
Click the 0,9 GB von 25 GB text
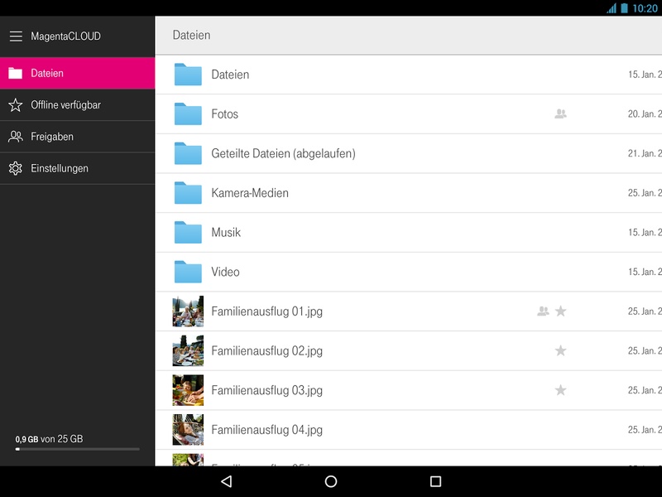tap(49, 439)
